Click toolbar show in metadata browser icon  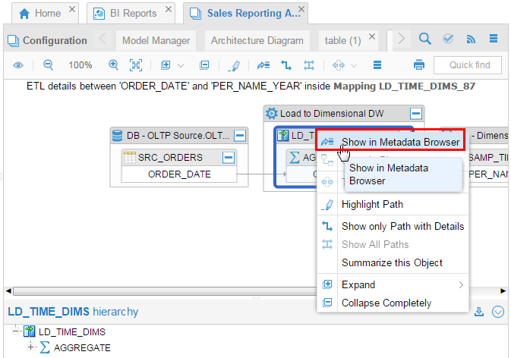tap(263, 65)
